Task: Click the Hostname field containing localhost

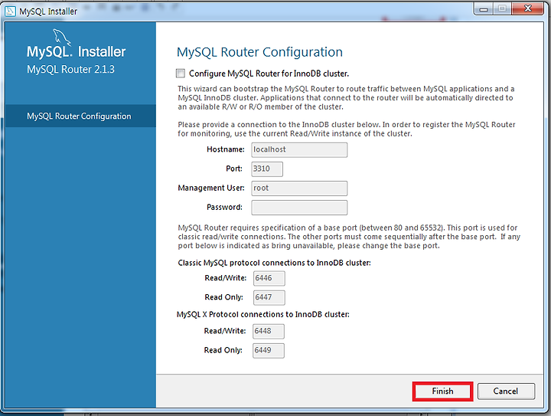Action: click(x=299, y=150)
